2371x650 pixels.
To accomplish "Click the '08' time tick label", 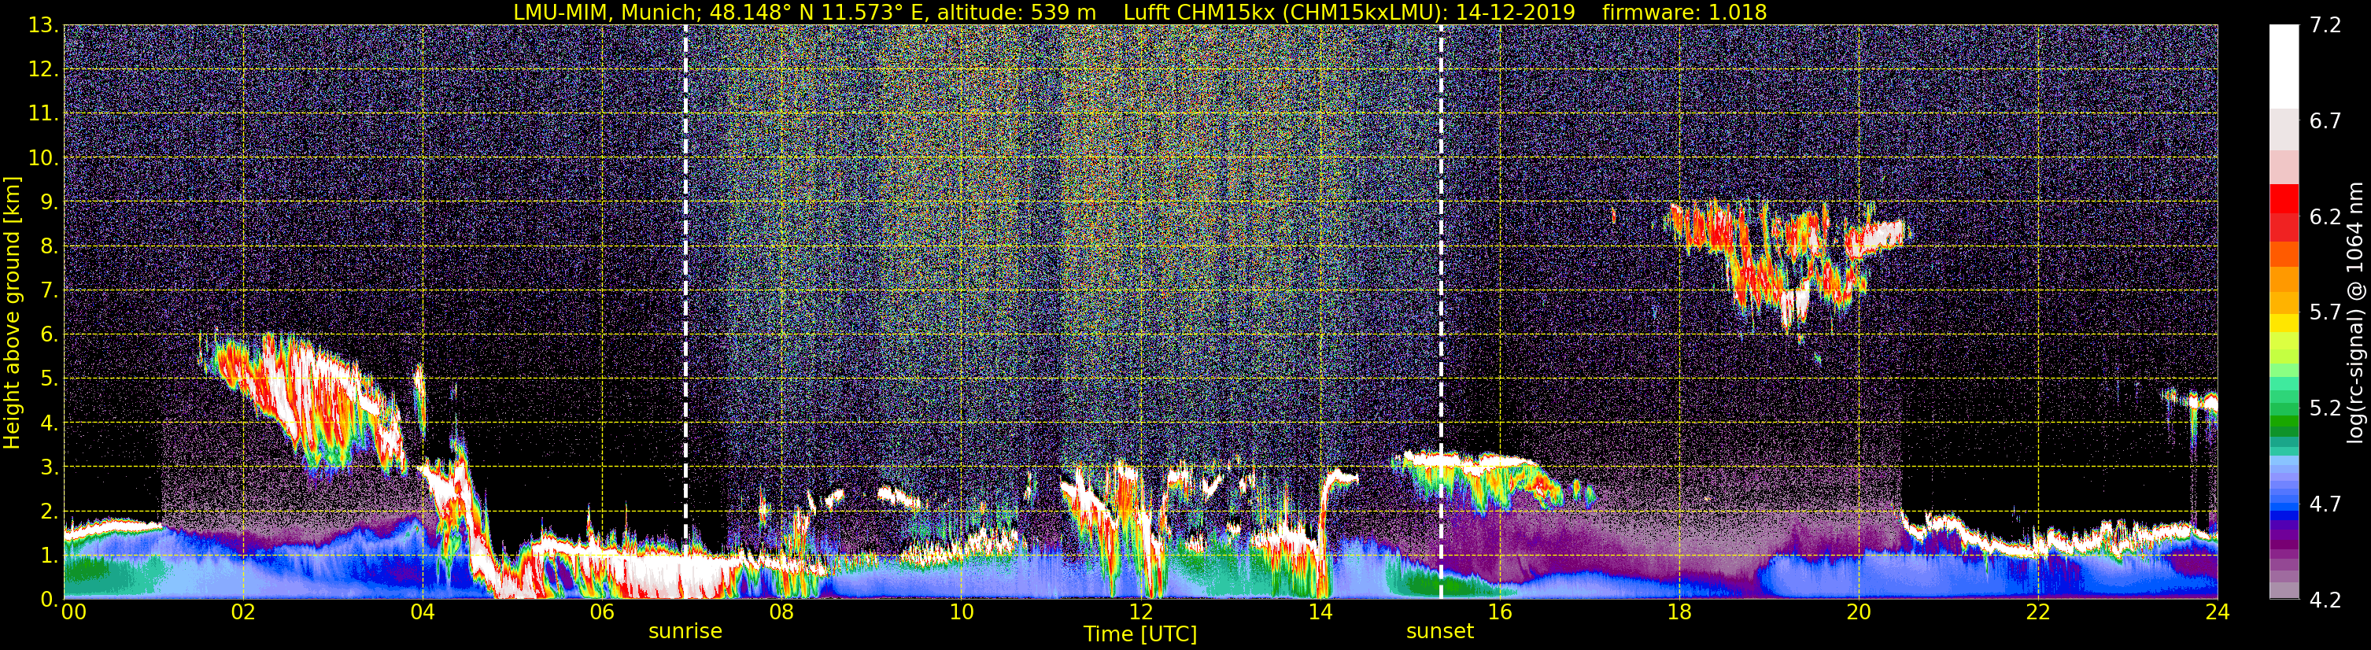I will (x=781, y=612).
